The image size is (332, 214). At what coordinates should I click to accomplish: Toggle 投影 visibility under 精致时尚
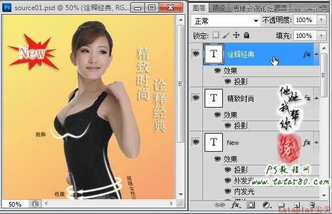click(227, 125)
